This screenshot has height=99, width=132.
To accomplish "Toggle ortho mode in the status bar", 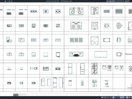I will pyautogui.click(x=111, y=97).
